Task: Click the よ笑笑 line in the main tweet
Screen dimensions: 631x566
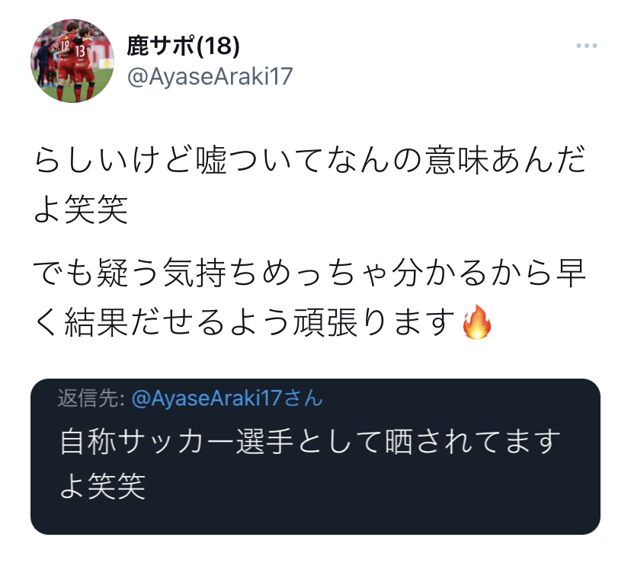Action: coord(81,209)
